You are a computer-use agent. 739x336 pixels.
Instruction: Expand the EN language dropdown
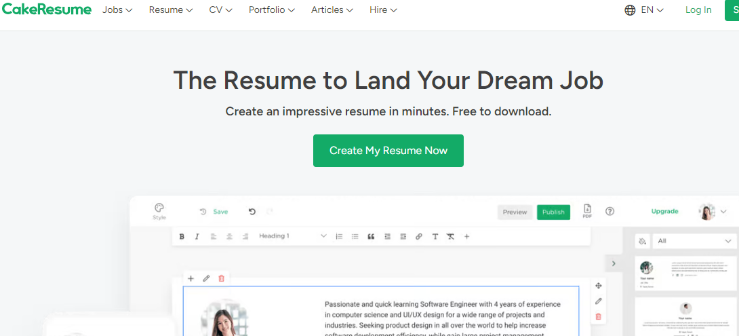652,10
